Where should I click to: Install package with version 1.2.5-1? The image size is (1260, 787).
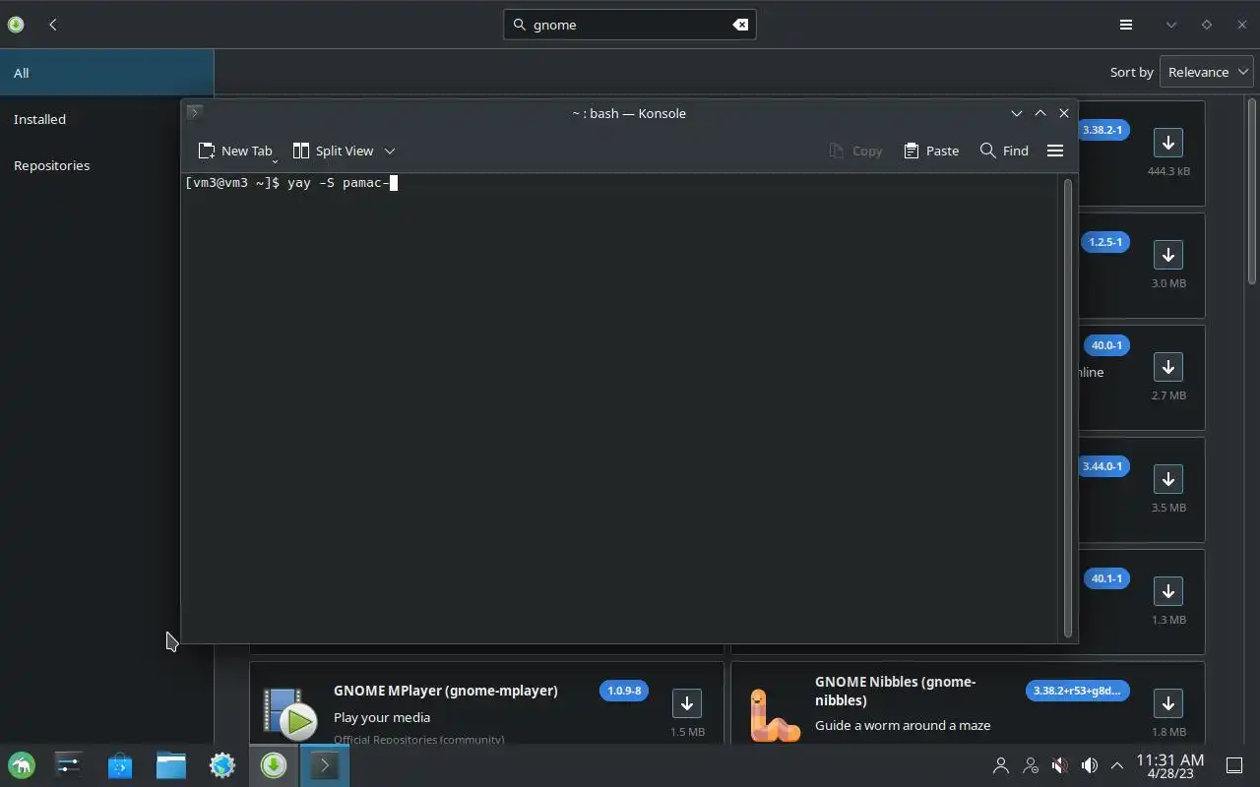1168,255
